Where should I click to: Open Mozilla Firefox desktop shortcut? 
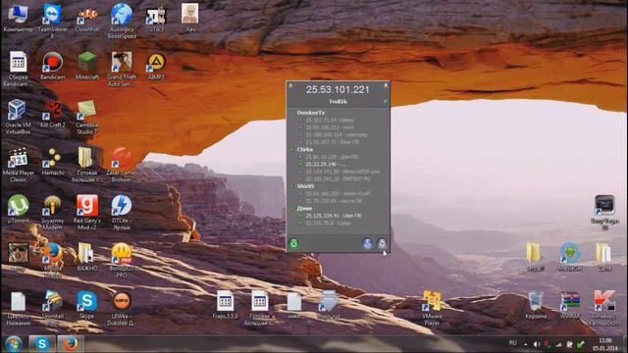click(52, 260)
